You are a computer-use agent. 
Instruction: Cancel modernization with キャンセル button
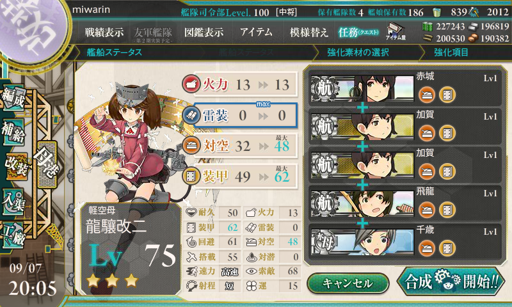pyautogui.click(x=348, y=283)
